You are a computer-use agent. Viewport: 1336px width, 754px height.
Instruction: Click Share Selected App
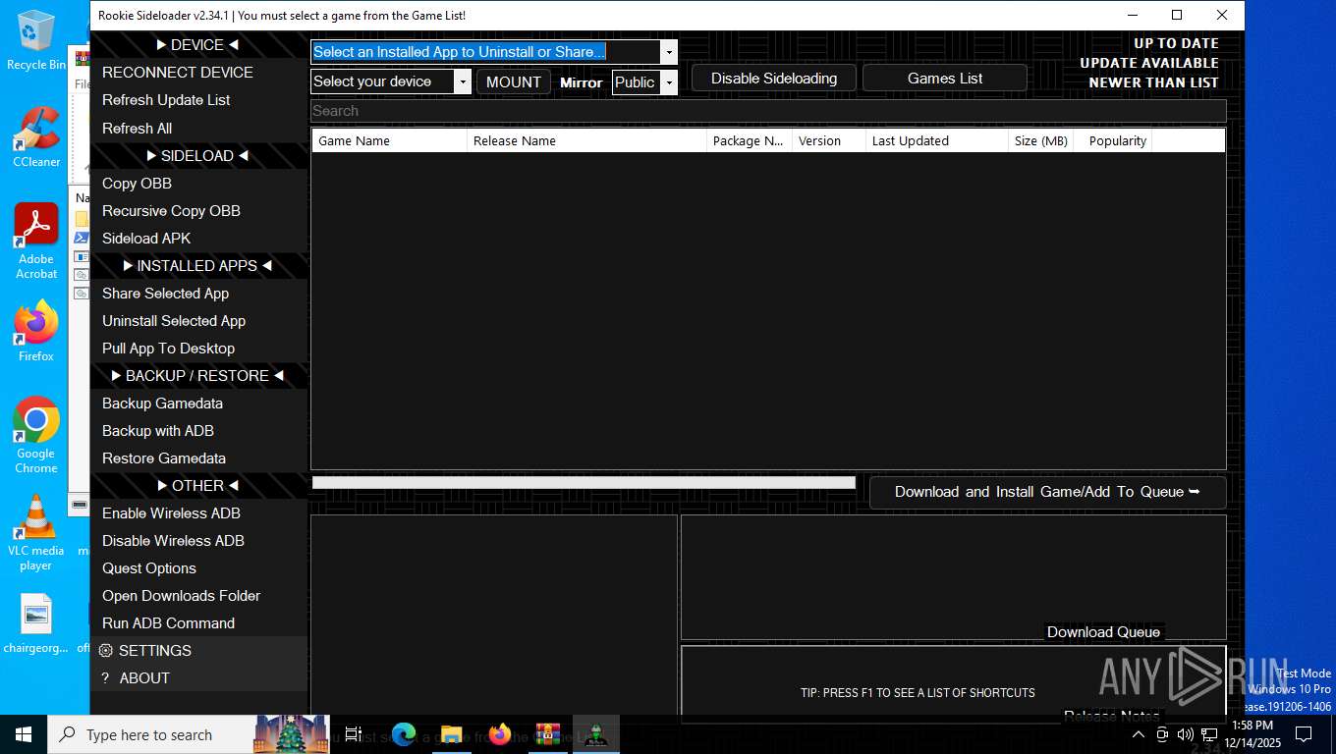tap(199, 293)
